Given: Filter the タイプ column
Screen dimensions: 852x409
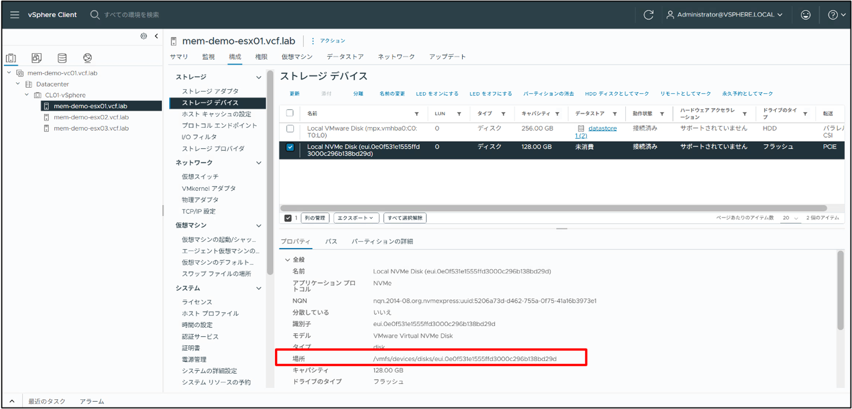Looking at the screenshot, I should tap(504, 114).
